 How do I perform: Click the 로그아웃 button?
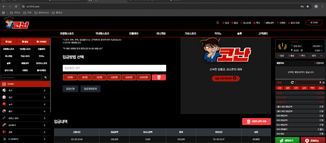click(314, 23)
